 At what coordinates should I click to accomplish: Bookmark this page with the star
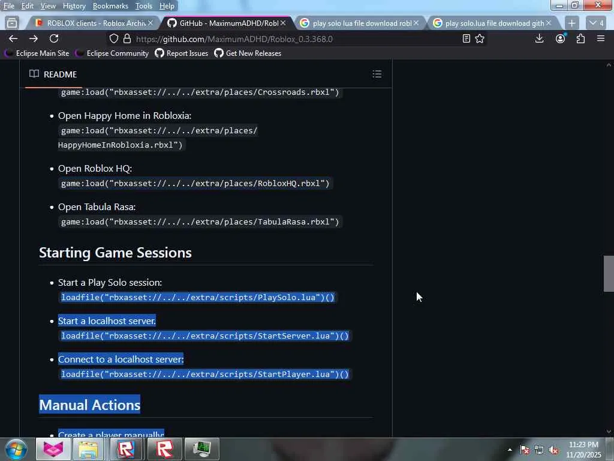coord(480,39)
